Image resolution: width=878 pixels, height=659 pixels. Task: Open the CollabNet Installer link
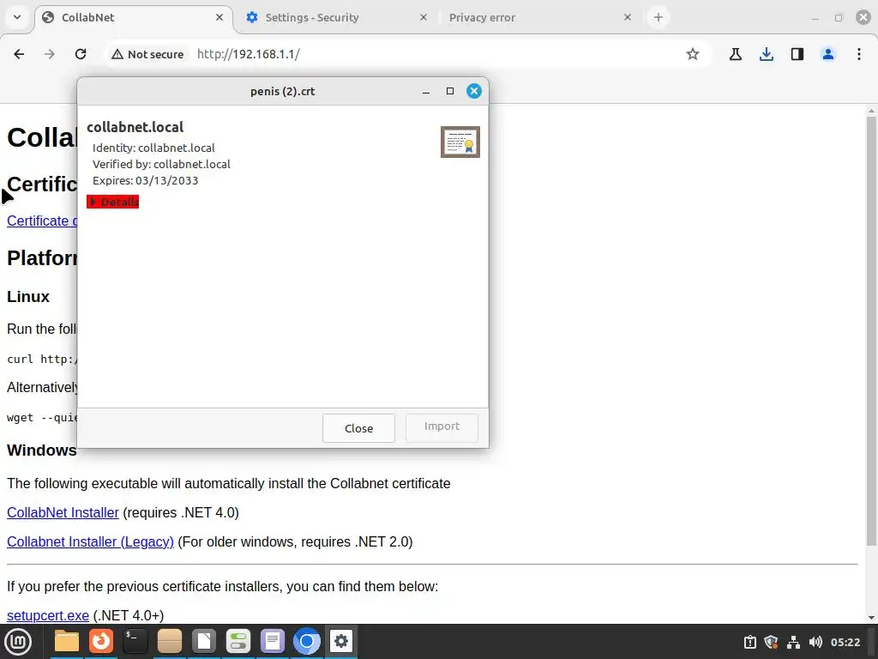tap(63, 512)
